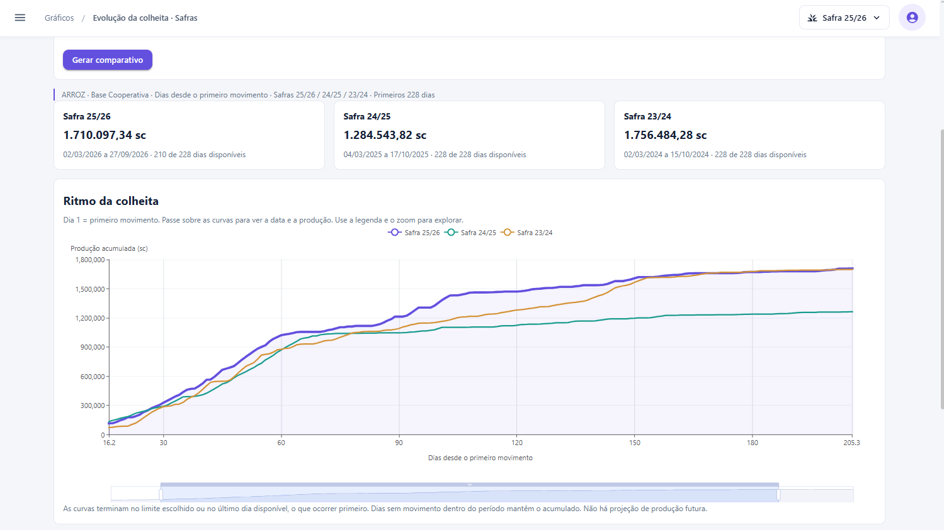This screenshot has width=944, height=530.
Task: Select the Safra 24/25 summary card
Action: click(x=469, y=135)
